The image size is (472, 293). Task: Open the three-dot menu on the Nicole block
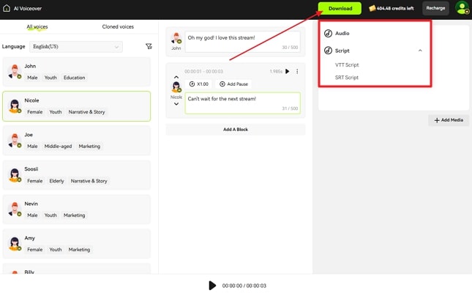point(297,72)
